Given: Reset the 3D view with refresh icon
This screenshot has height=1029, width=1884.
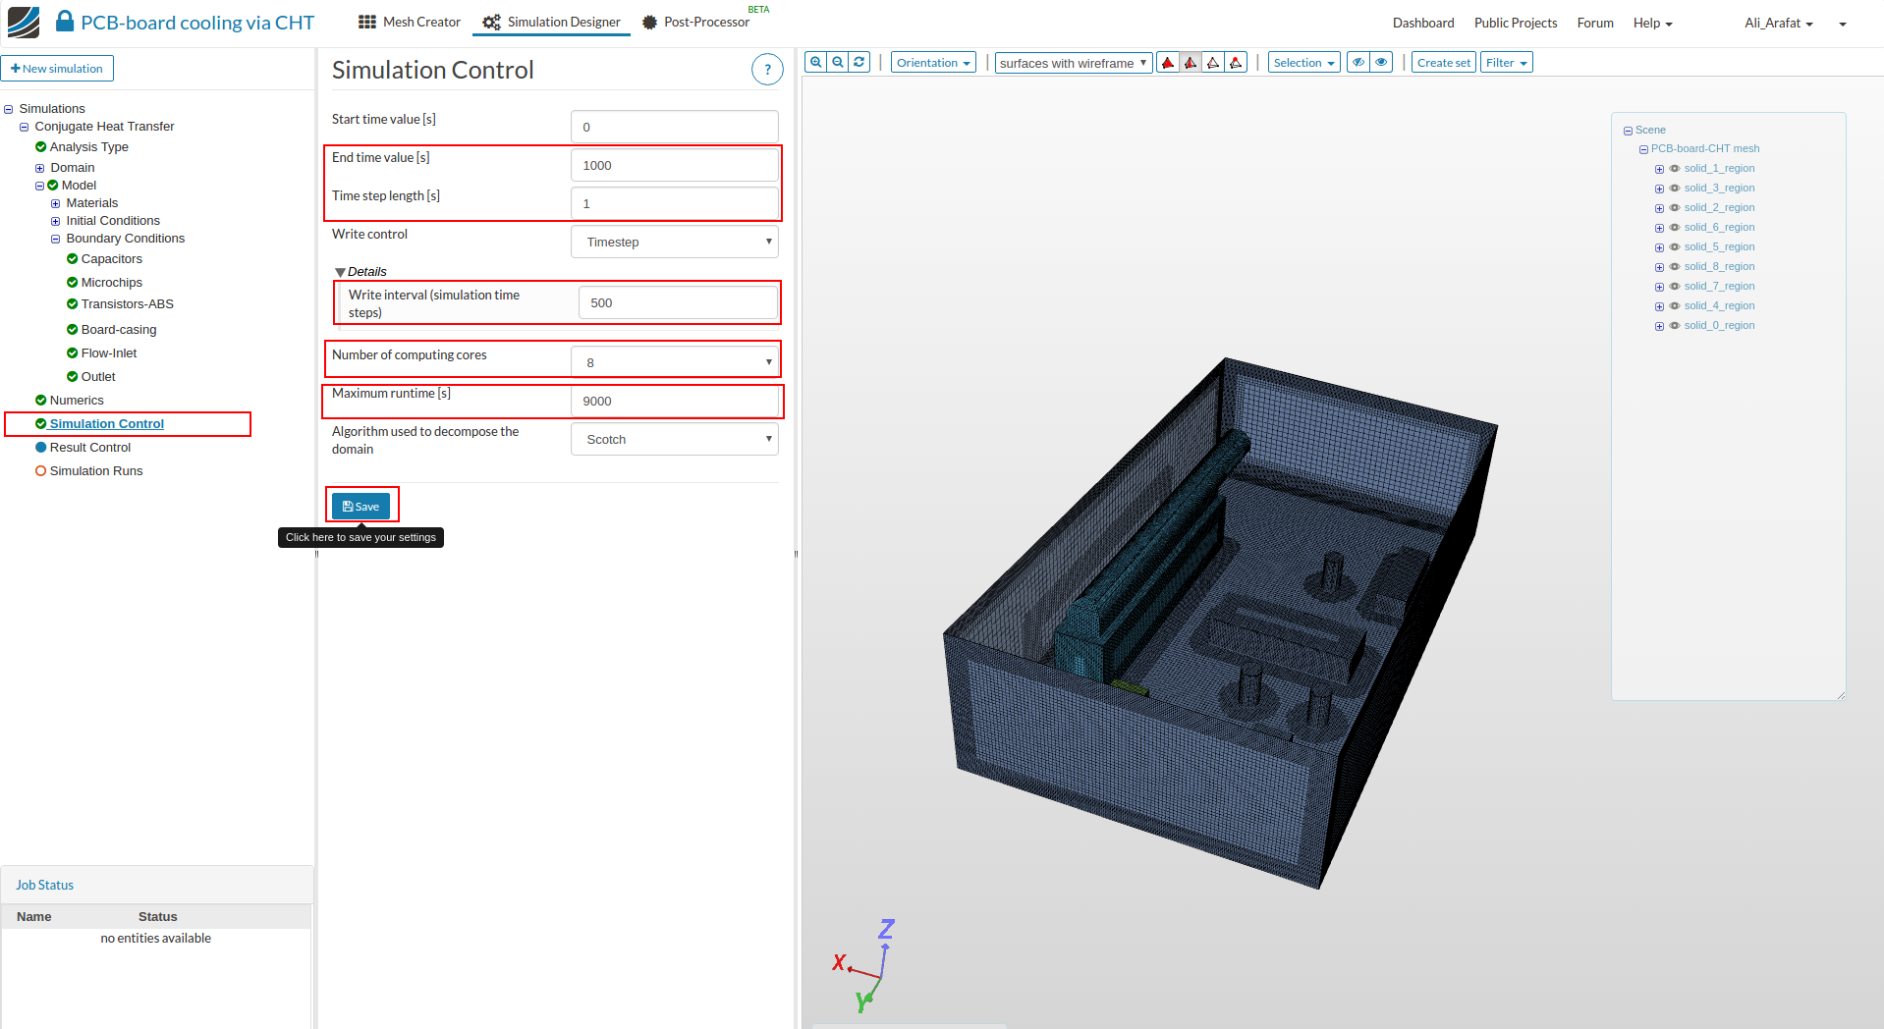Looking at the screenshot, I should (x=859, y=62).
